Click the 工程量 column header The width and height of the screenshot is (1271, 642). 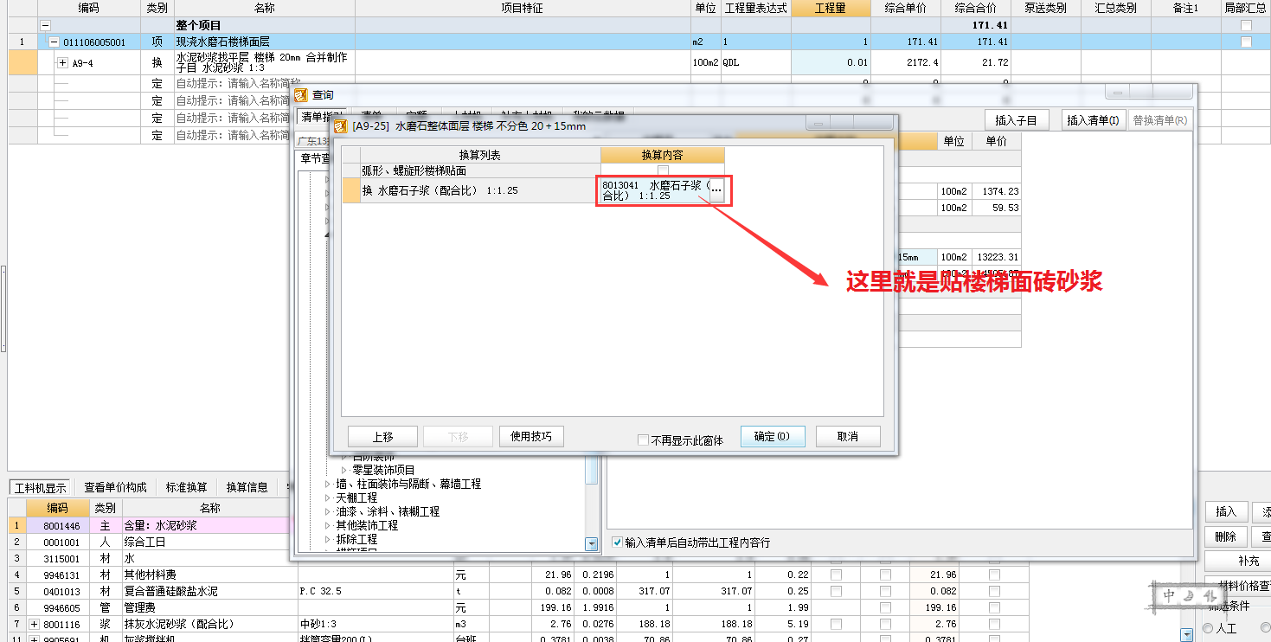pyautogui.click(x=831, y=8)
